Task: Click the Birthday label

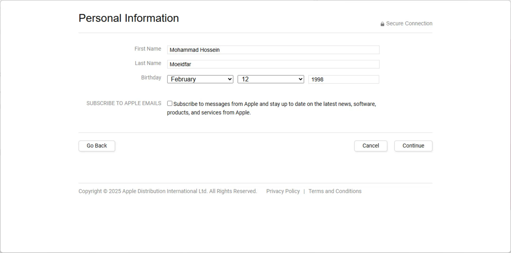Action: click(151, 77)
